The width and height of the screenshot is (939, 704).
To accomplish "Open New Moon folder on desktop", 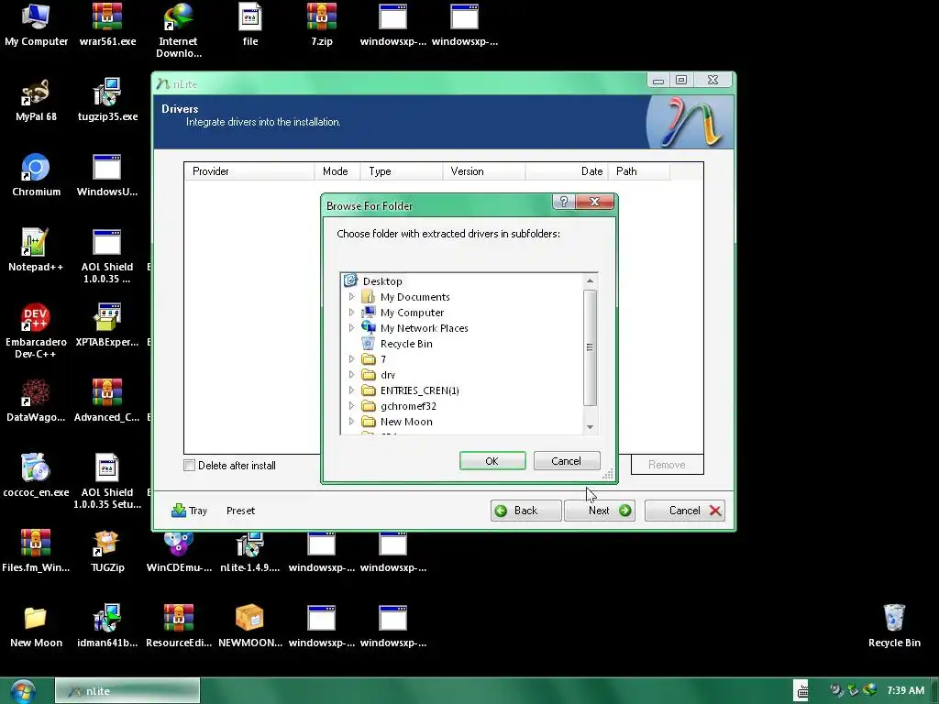I will tap(36, 625).
